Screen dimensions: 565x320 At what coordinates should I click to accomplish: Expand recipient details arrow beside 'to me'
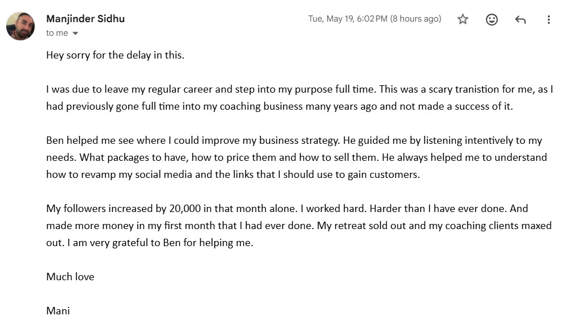pyautogui.click(x=75, y=33)
